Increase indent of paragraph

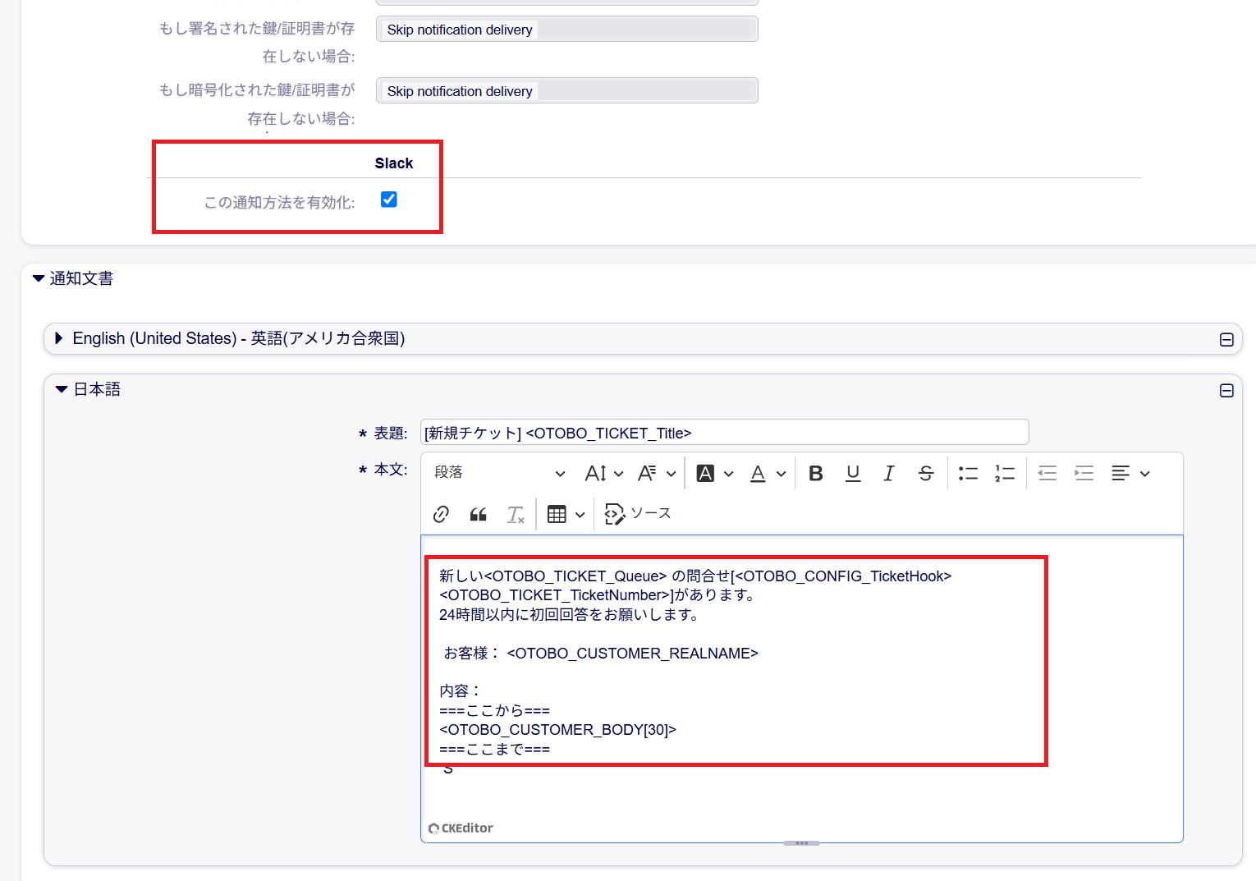[1084, 473]
